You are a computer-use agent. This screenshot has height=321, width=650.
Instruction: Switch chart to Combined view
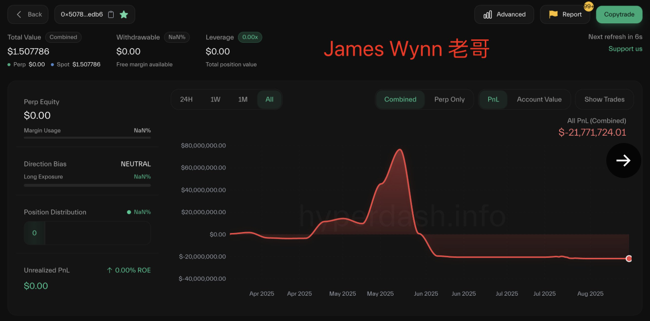click(400, 99)
